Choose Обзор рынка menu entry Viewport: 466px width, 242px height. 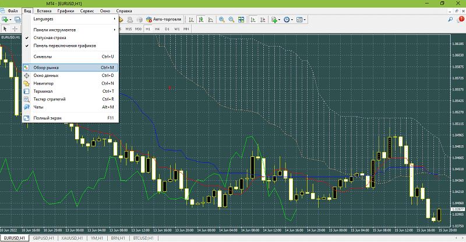(x=70, y=68)
